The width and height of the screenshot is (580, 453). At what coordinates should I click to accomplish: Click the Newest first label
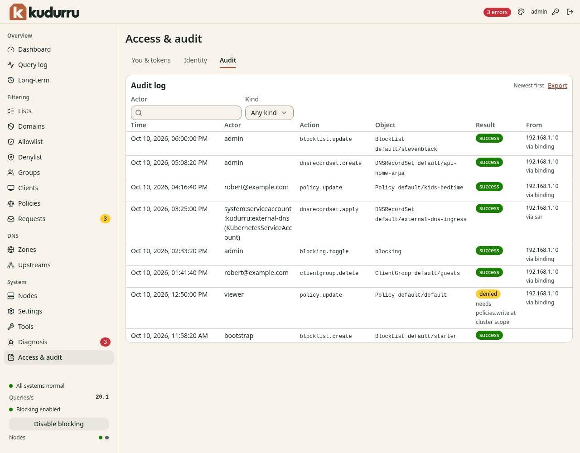pos(529,86)
